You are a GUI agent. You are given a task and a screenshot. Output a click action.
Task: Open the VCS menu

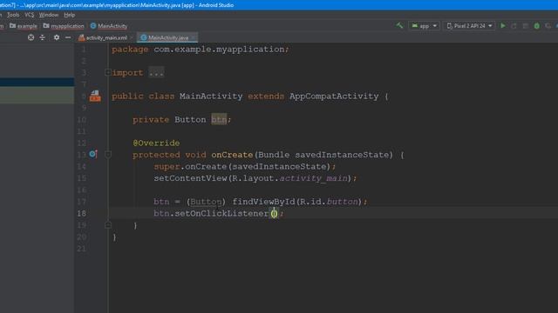(x=30, y=15)
